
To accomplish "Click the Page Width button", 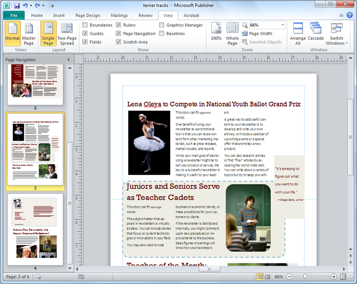I will tap(257, 33).
